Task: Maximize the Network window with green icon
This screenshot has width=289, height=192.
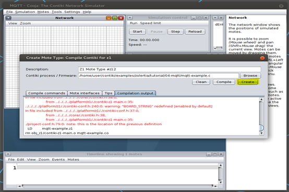Action: [115, 18]
